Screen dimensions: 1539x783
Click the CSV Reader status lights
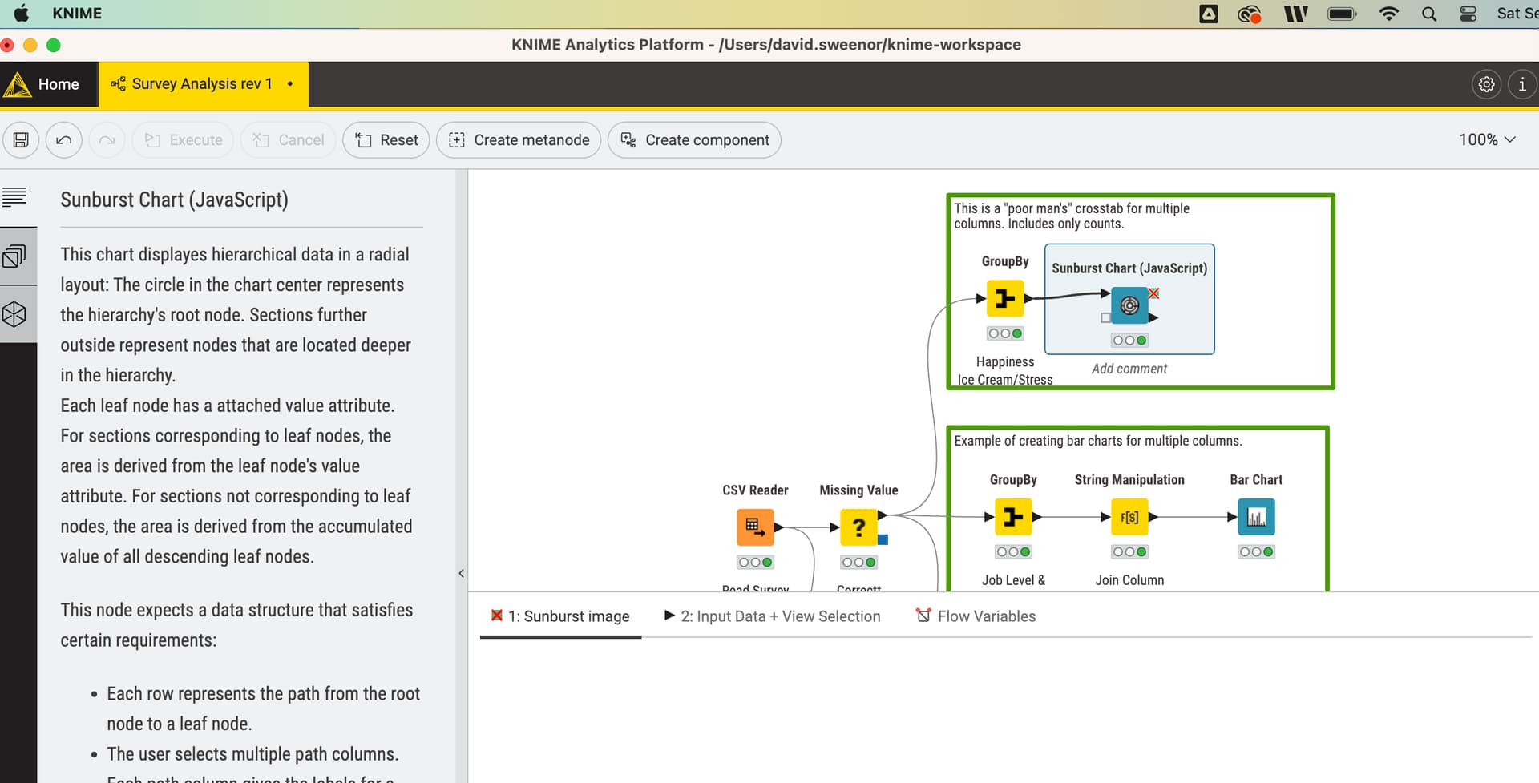click(x=755, y=563)
